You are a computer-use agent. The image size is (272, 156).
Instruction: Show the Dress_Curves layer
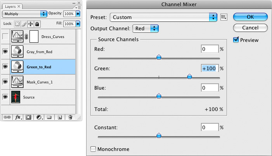click(x=5, y=36)
